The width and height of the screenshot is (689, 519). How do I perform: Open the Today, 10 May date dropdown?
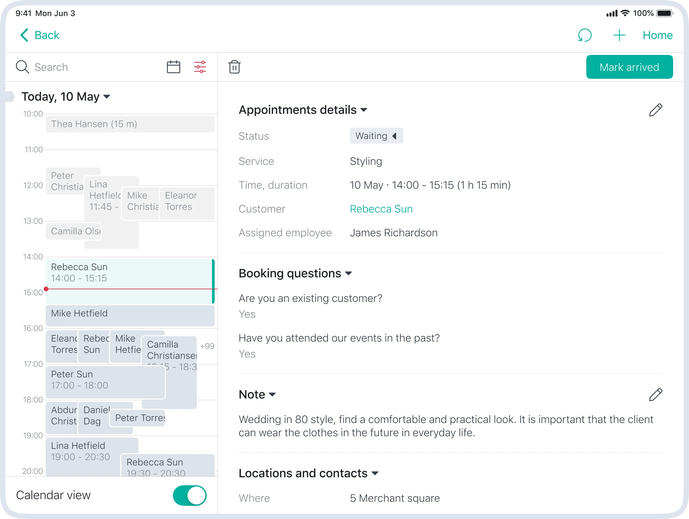pos(66,97)
